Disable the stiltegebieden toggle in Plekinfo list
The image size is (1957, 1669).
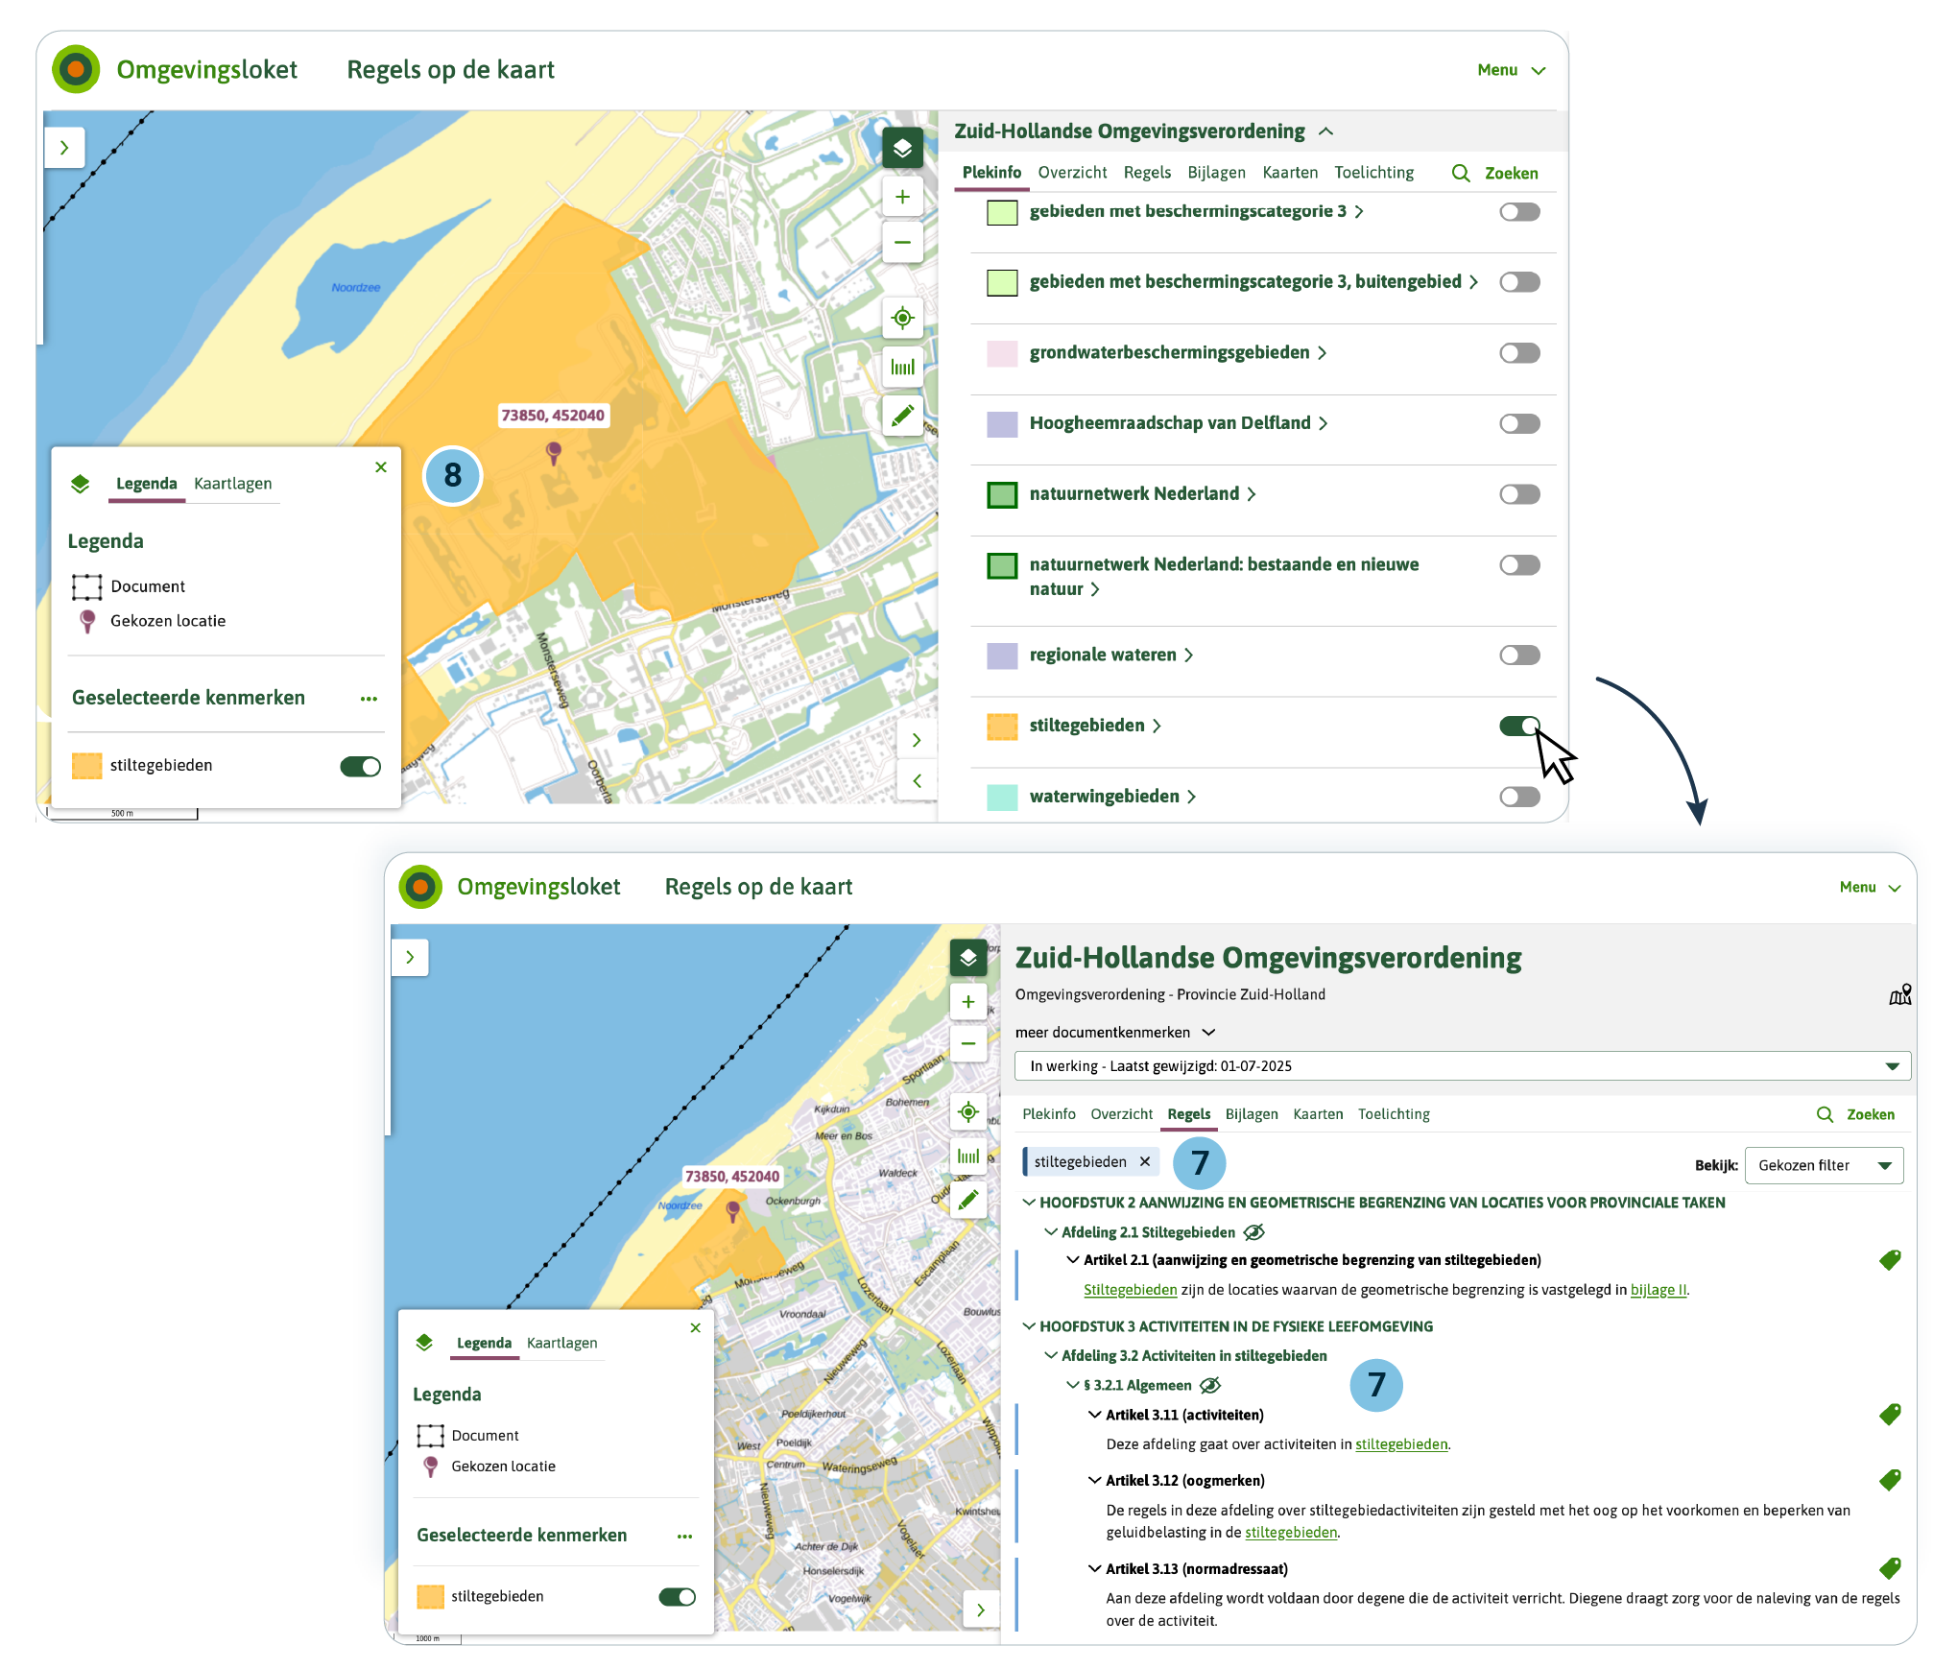pyautogui.click(x=1518, y=726)
